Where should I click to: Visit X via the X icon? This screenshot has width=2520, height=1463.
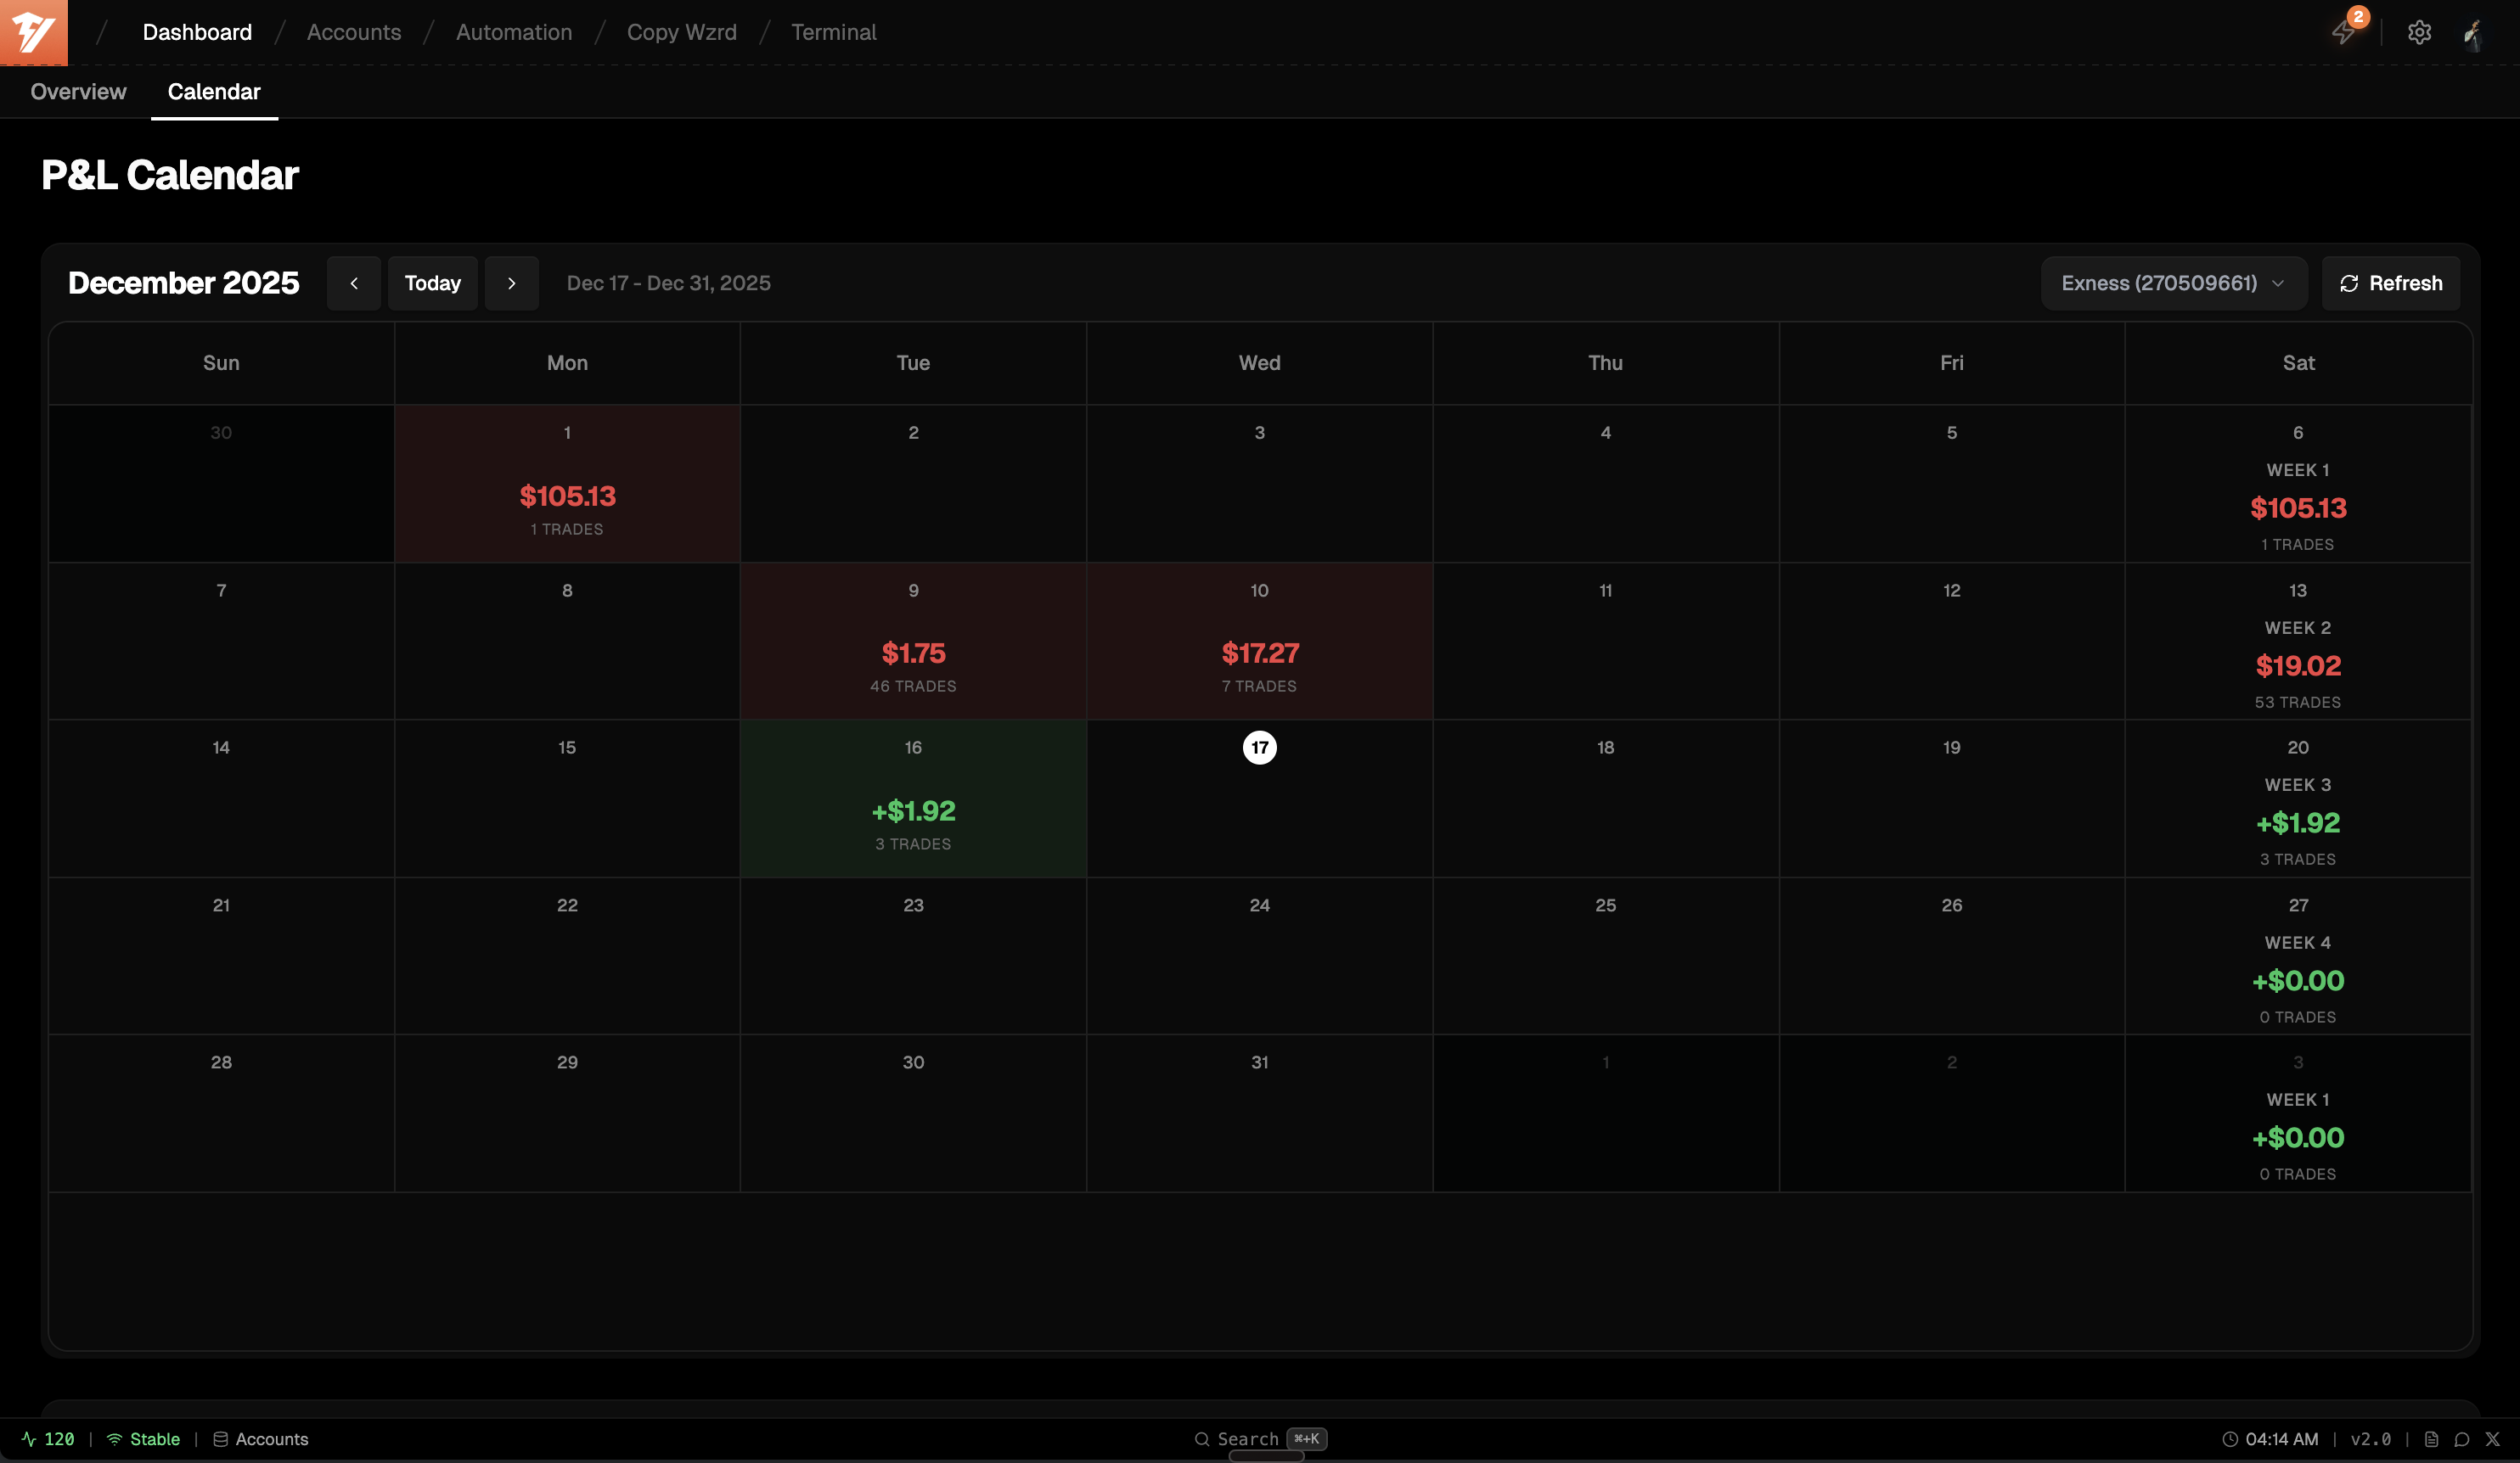click(x=2492, y=1439)
